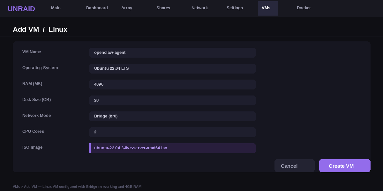Open the Main tab
383x191 pixels.
pos(56,8)
